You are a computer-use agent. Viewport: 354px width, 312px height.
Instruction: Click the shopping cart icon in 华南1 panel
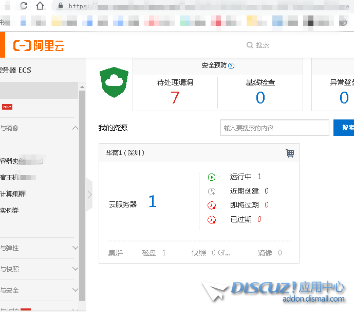pos(290,153)
